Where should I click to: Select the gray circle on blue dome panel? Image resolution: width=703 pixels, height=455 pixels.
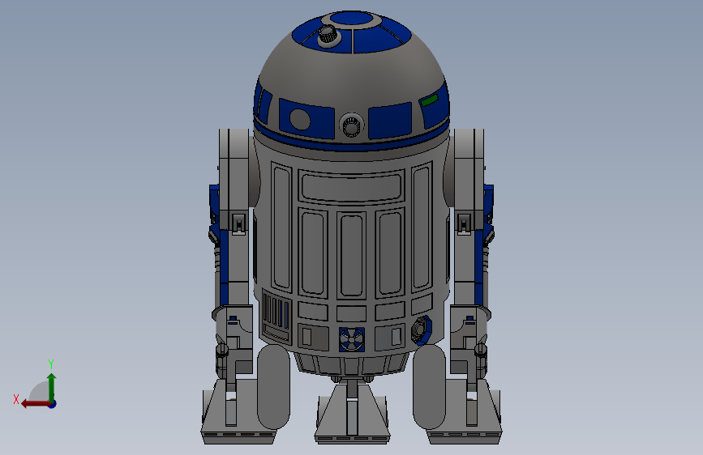click(300, 119)
